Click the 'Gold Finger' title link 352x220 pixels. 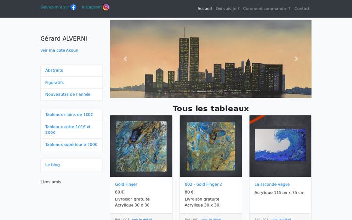point(126,184)
